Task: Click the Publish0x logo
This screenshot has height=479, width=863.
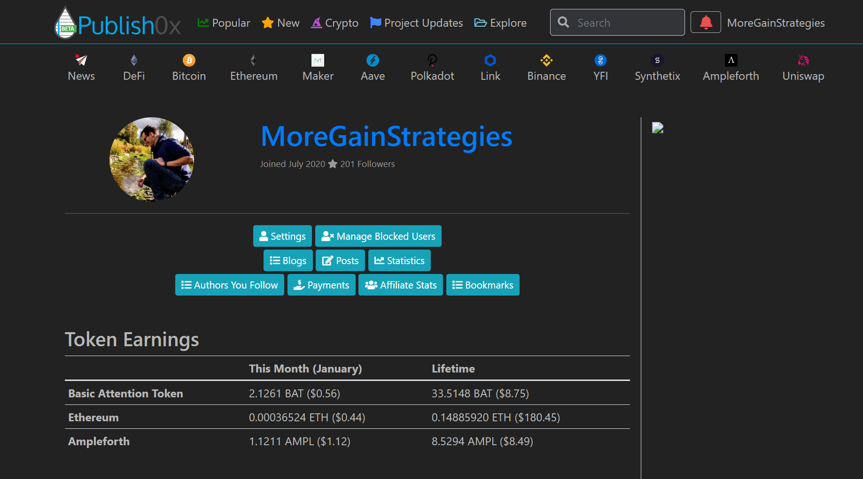Action: [118, 23]
